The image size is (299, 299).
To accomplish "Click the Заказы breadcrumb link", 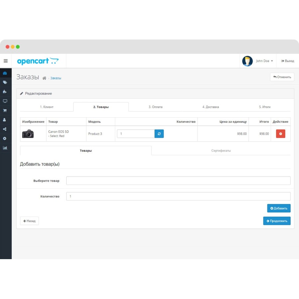I will tap(56, 78).
